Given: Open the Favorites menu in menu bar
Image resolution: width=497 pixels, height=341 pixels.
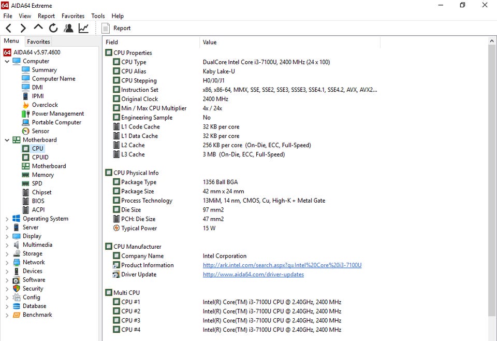Looking at the screenshot, I should coord(73,16).
